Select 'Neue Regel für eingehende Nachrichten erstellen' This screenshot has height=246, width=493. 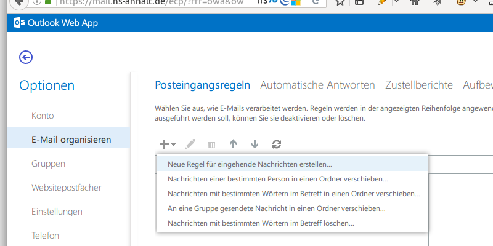[x=250, y=164]
